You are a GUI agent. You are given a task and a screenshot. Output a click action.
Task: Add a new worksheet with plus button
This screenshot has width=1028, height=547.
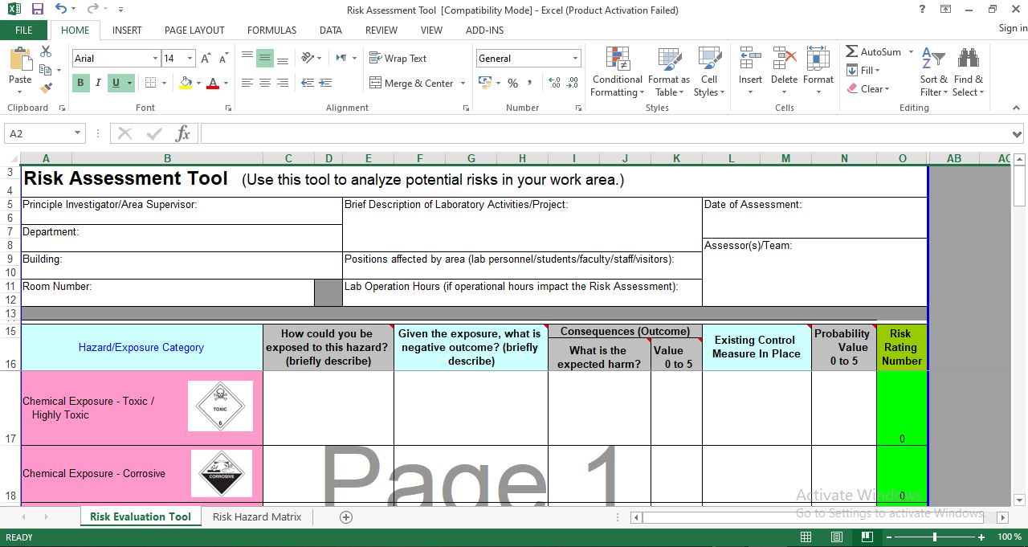(x=345, y=516)
